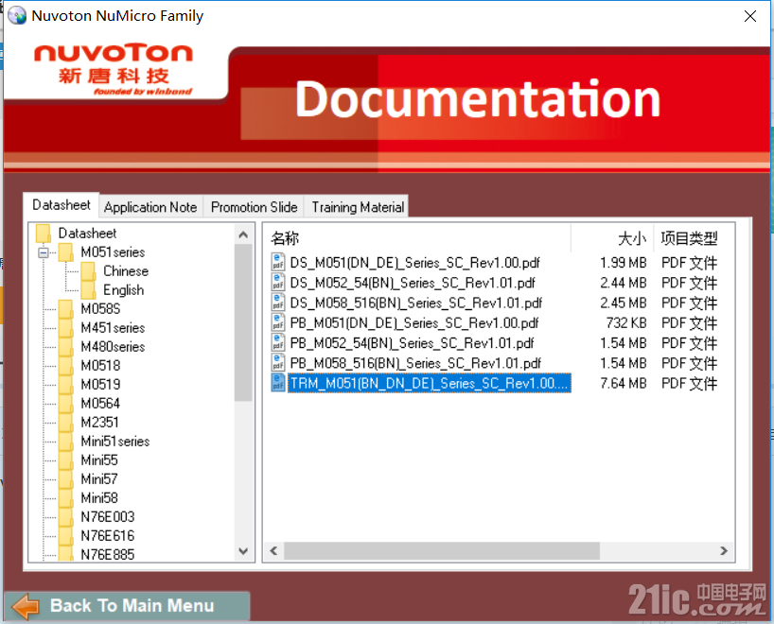The width and height of the screenshot is (774, 624).
Task: Sort files by 项目类型 column header
Action: (x=689, y=238)
